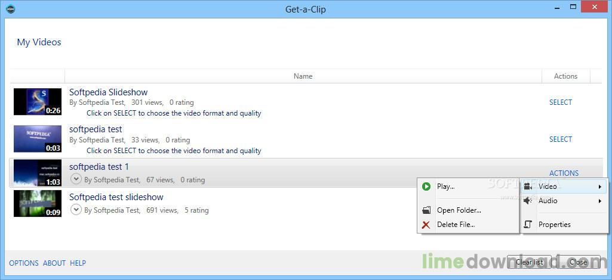The image size is (612, 280).
Task: Open the ABOUT link
Action: pos(54,263)
